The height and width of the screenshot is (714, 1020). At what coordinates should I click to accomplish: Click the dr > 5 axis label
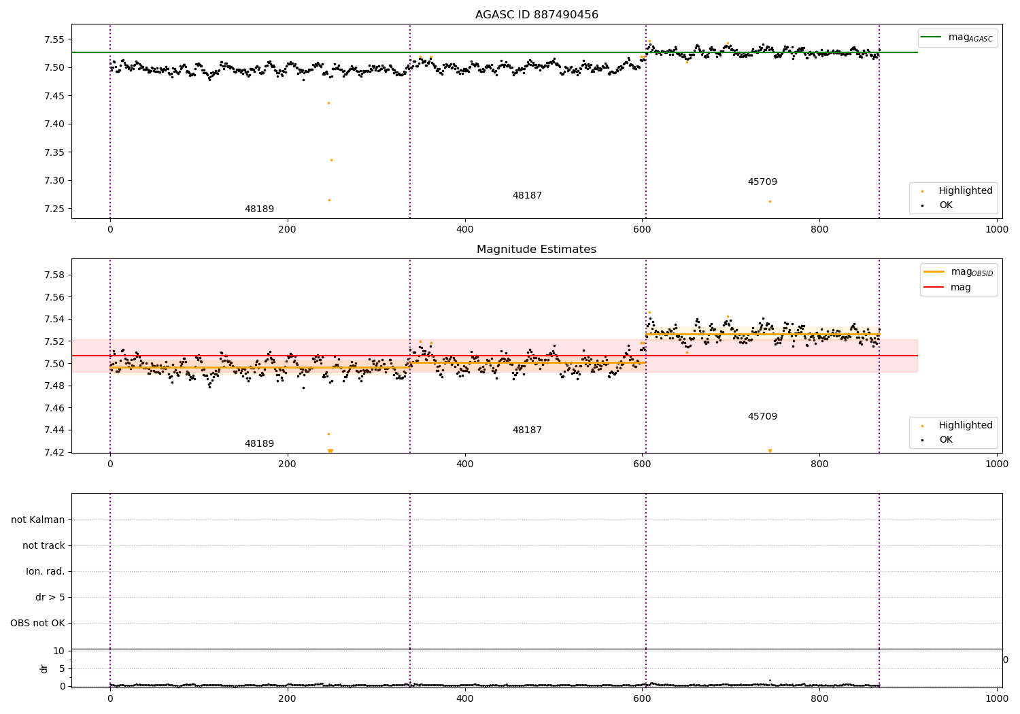point(50,597)
